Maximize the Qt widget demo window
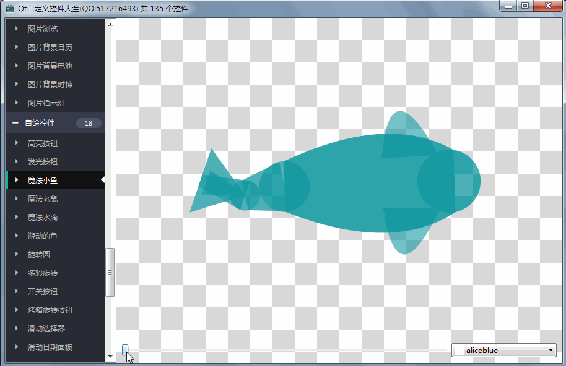This screenshot has height=366, width=566. click(525, 6)
